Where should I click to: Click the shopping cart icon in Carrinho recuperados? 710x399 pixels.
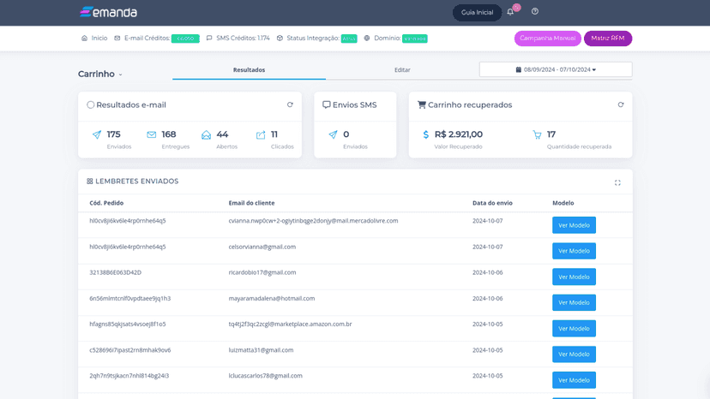click(x=422, y=104)
